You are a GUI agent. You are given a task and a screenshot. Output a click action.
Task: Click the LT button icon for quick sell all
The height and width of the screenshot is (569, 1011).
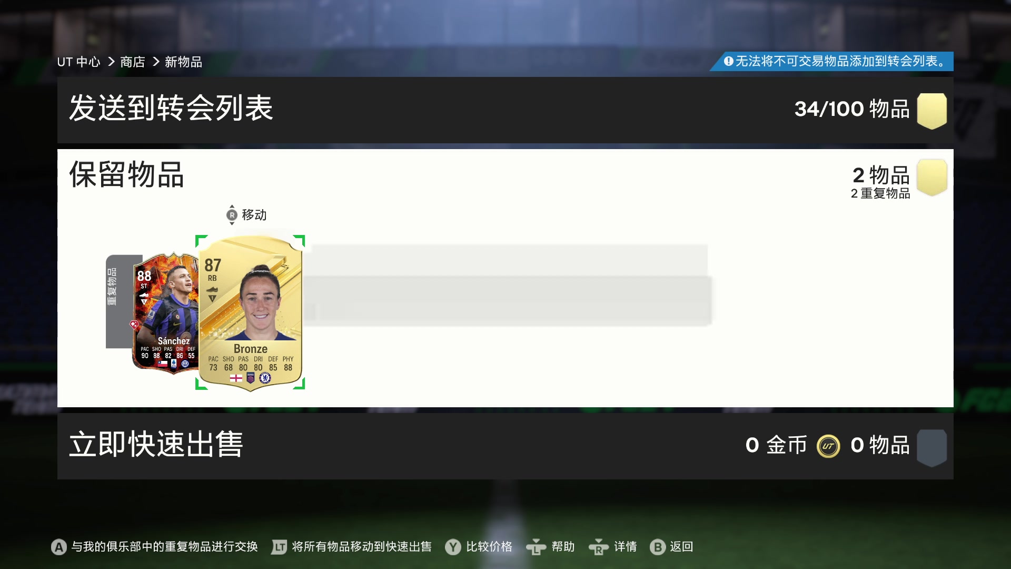(279, 547)
